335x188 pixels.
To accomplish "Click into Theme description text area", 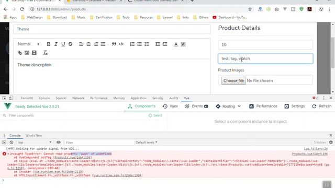I will pos(111,77).
